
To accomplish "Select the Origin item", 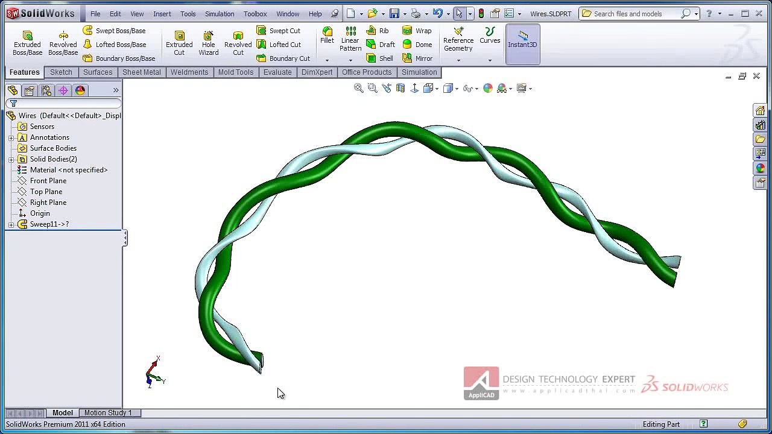I will click(x=40, y=213).
